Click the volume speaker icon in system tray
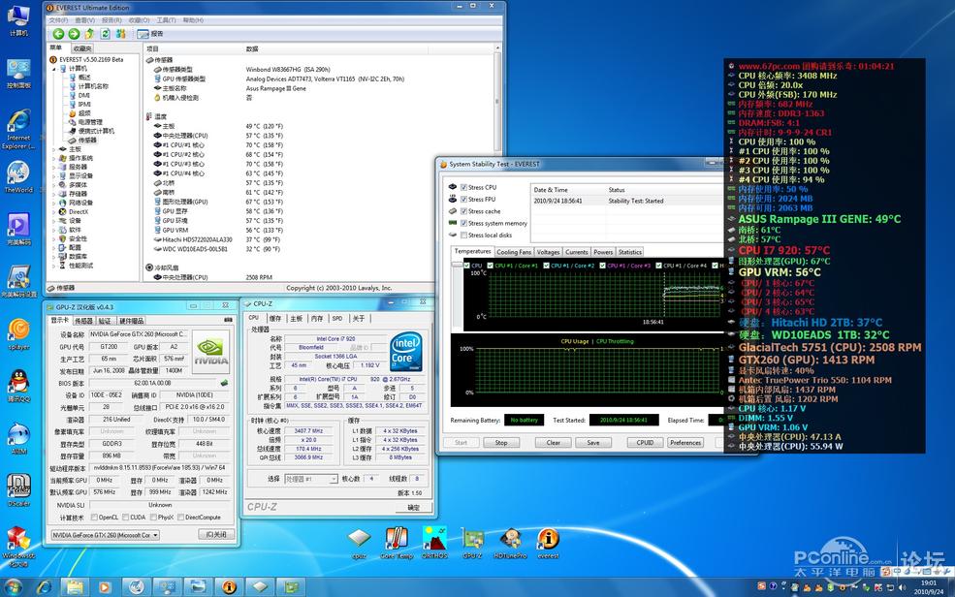Screen dimensions: 955x597 902,587
